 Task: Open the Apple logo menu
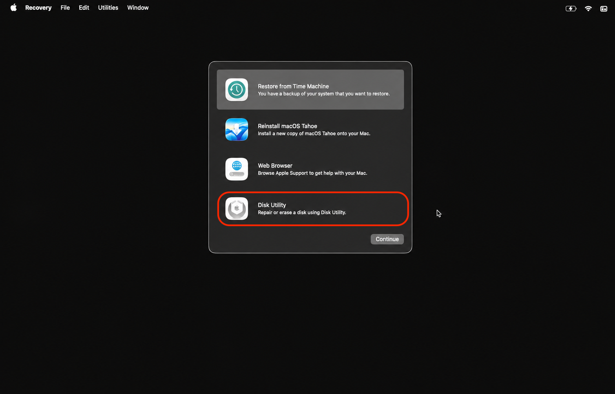tap(13, 7)
